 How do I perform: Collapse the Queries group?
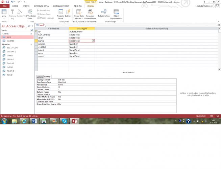[x=31, y=44]
